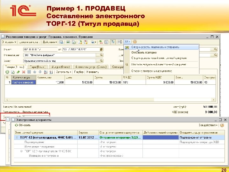The height and width of the screenshot is (172, 229).
Task: Click 'Цены и валюта' toolbar button
Action: pos(29,42)
